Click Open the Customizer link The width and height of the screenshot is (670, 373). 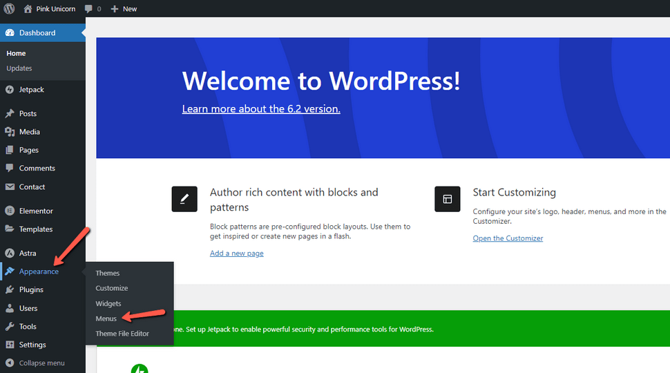[508, 238]
